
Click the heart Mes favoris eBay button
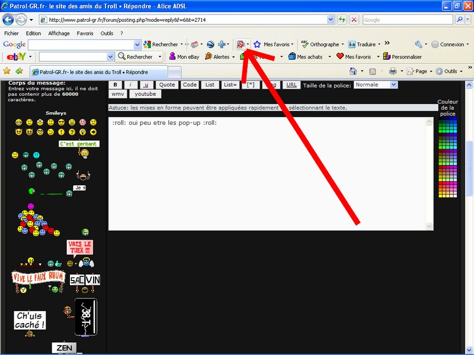pos(354,56)
